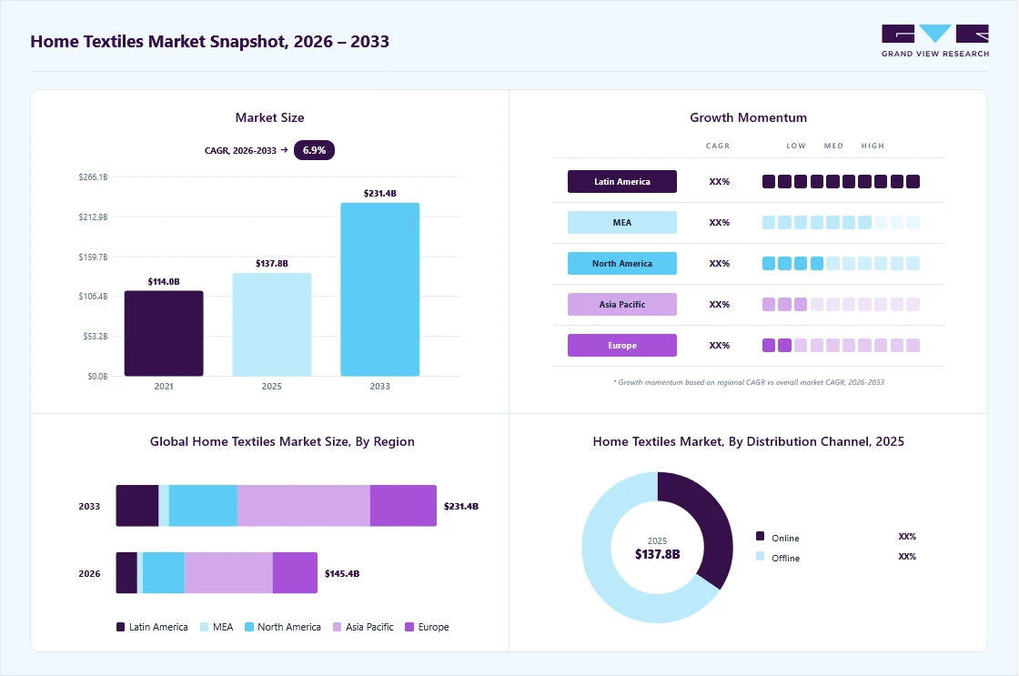Click the Grand View Research logo
The width and height of the screenshot is (1019, 676).
935,41
